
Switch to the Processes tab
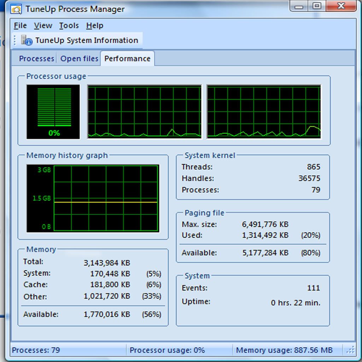[x=36, y=59]
